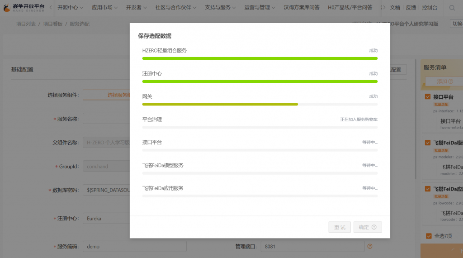Viewport: 463px width, 258px height.
Task: Click the 服务简码 input containing demo
Action: [134, 246]
